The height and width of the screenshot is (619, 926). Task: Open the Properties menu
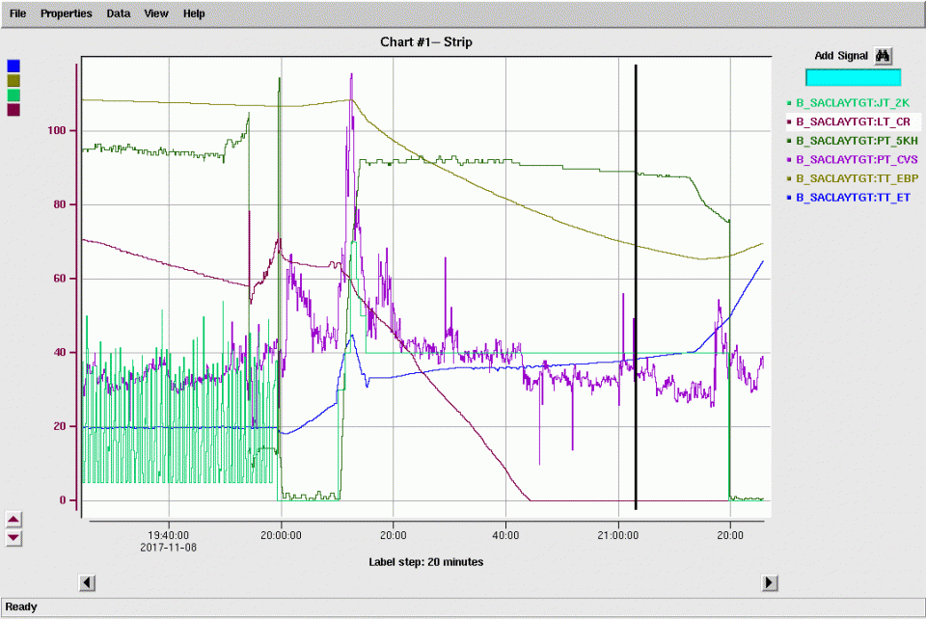[67, 13]
